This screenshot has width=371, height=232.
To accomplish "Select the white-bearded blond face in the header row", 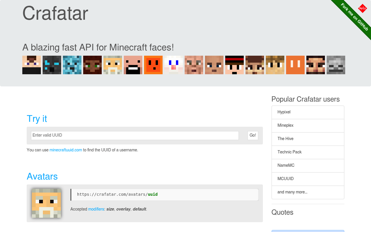I will coord(113,65).
